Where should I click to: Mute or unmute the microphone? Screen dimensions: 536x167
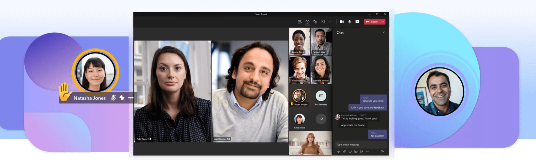click(x=349, y=22)
